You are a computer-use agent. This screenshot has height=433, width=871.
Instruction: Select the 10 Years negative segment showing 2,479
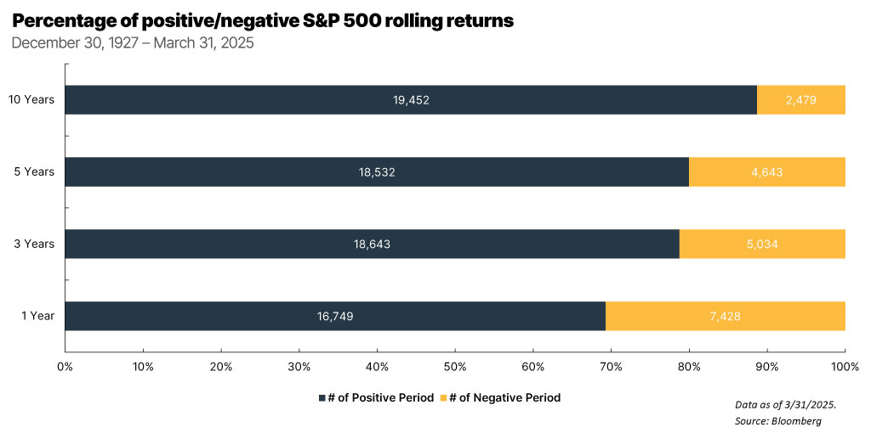800,99
